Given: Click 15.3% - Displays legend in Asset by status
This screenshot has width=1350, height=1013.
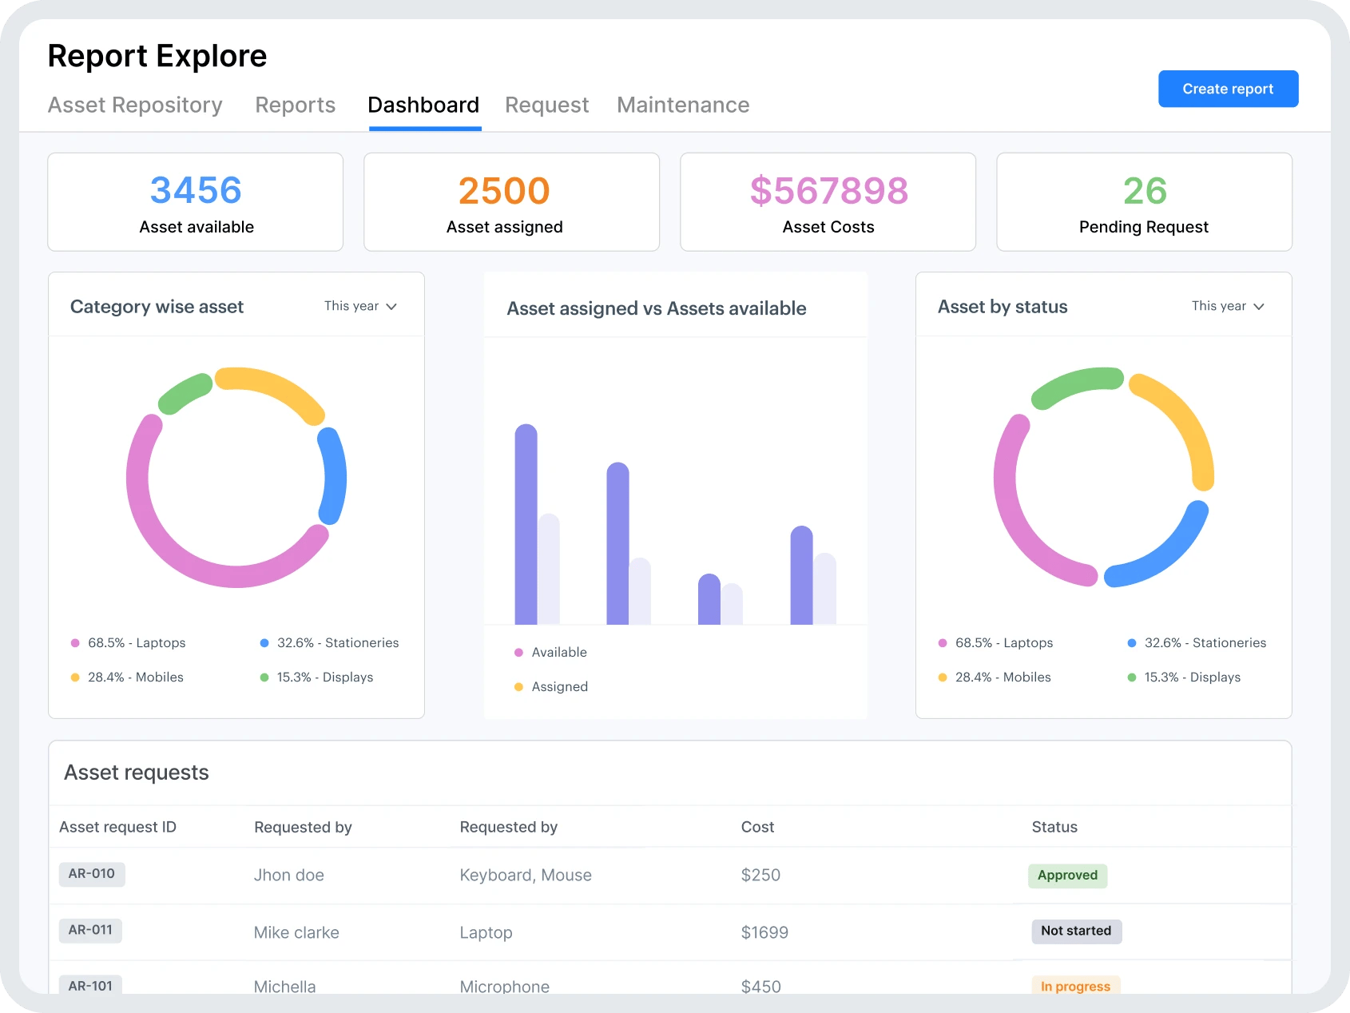Looking at the screenshot, I should tap(1184, 677).
